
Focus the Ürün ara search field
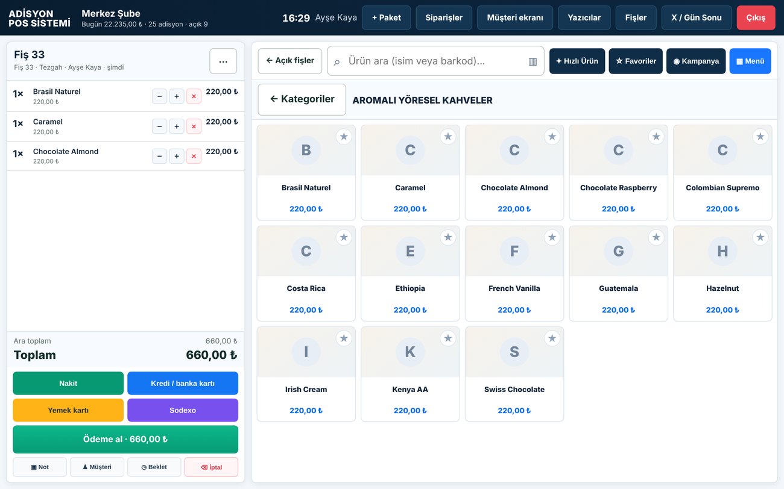(x=435, y=61)
